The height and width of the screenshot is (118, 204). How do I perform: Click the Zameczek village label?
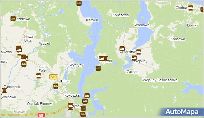click(x=12, y=87)
